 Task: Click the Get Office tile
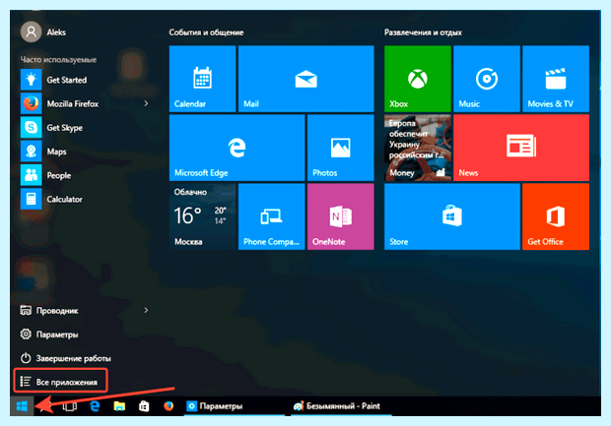coord(556,216)
